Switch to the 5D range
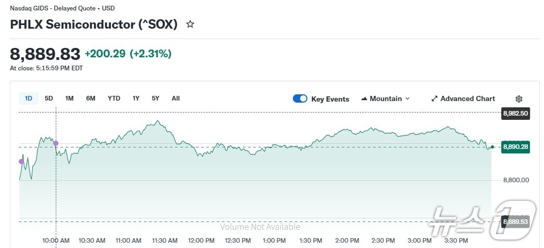Screen dimensions: 544x248 [49, 98]
